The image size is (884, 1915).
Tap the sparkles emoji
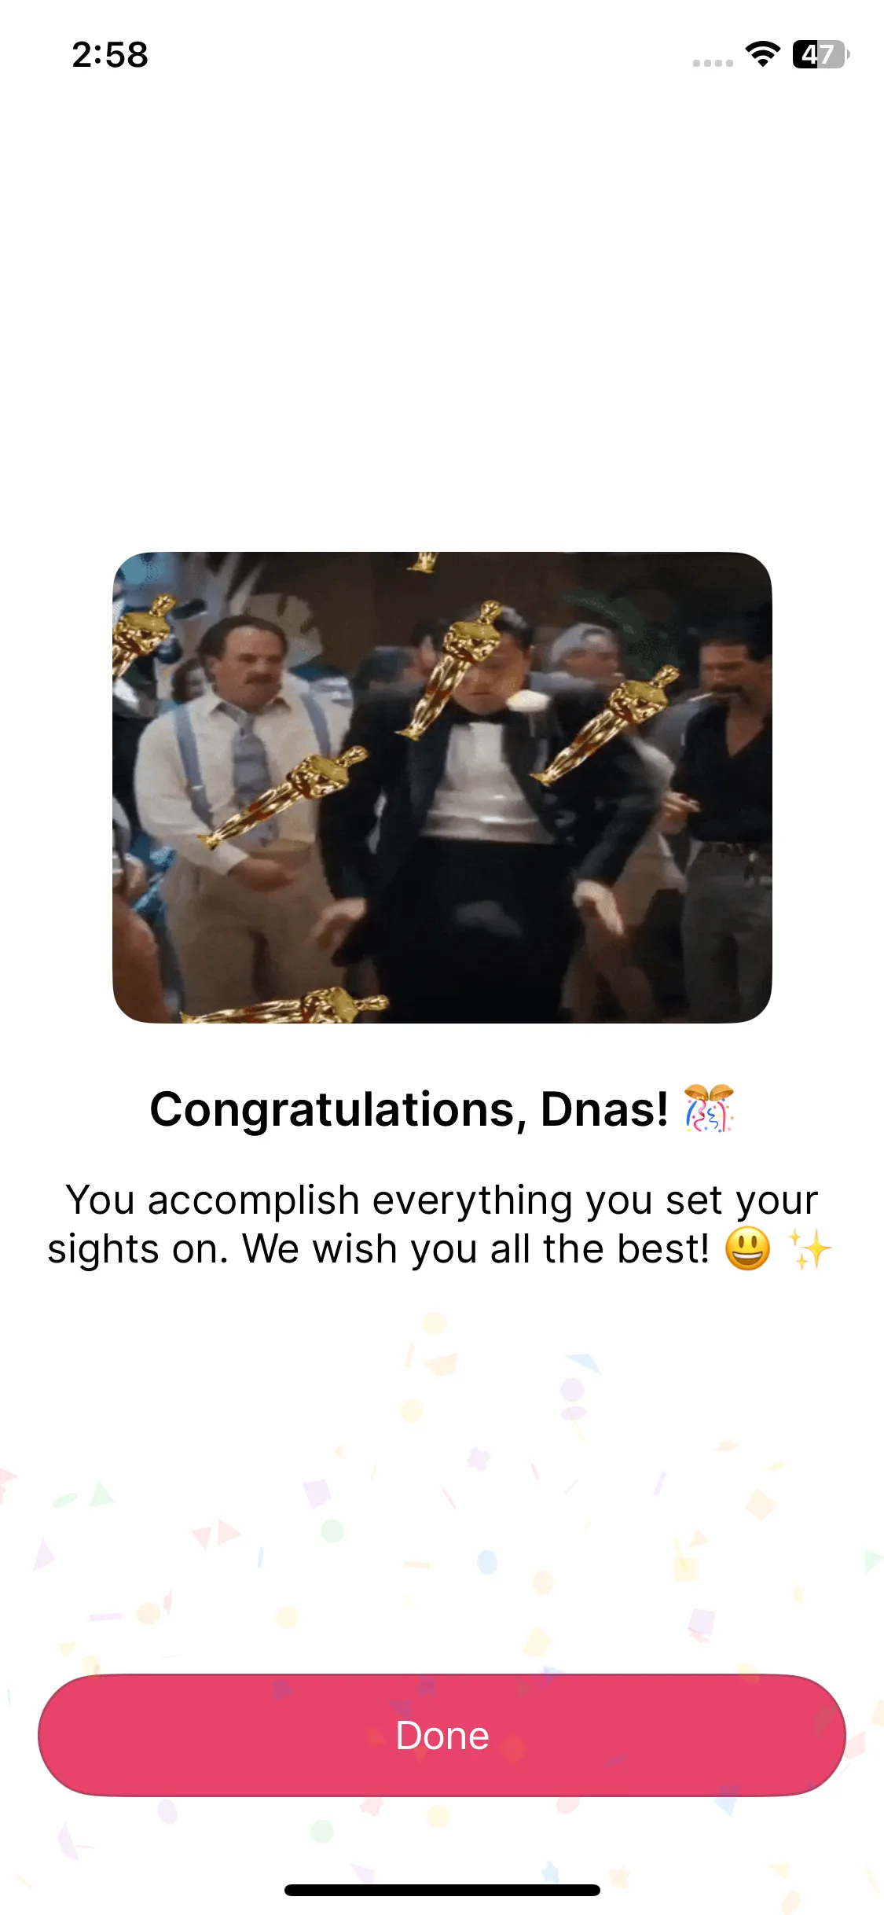810,1248
